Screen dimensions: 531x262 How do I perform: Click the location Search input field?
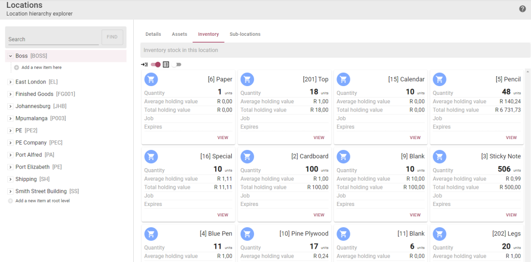(x=53, y=39)
